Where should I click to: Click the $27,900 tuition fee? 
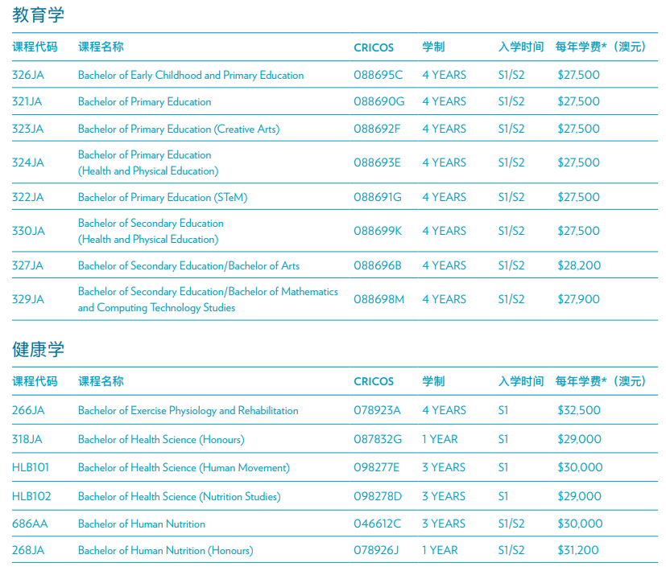click(578, 299)
